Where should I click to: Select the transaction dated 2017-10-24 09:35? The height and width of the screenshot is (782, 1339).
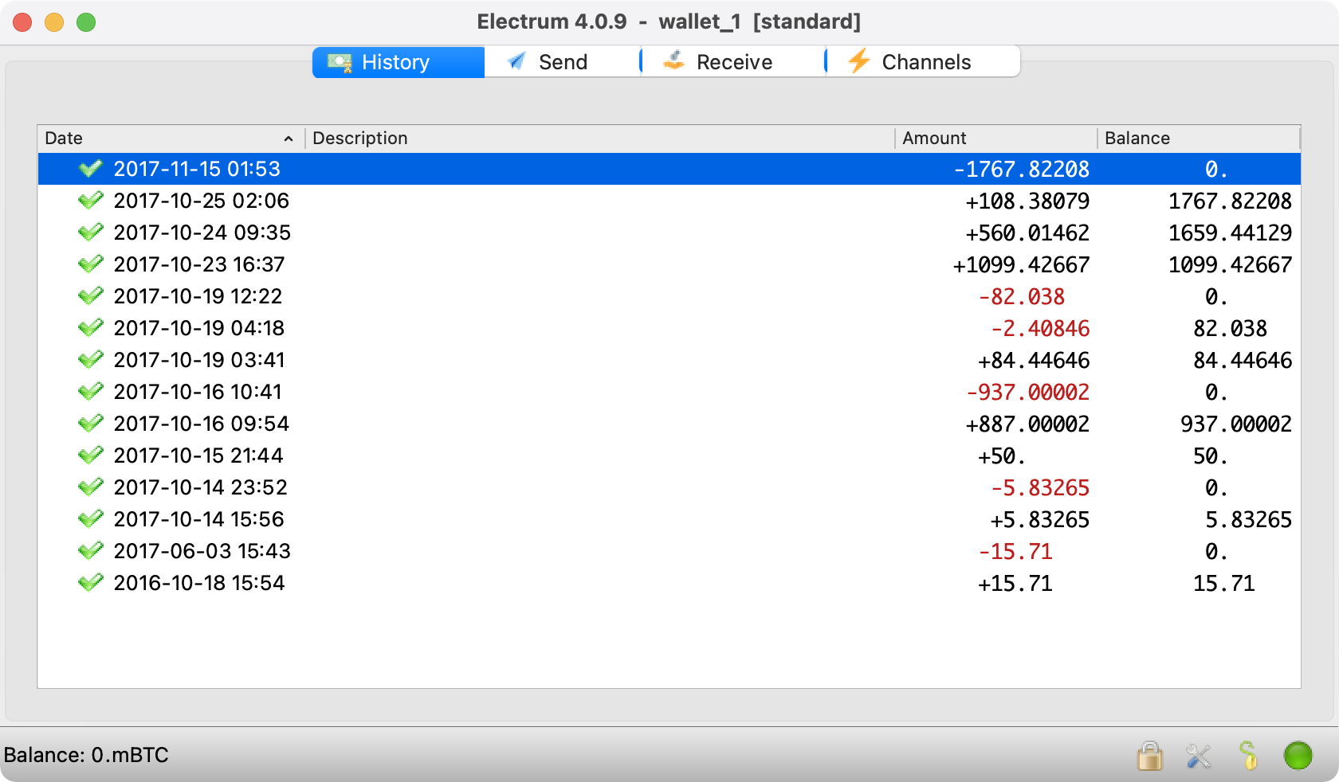pos(669,233)
